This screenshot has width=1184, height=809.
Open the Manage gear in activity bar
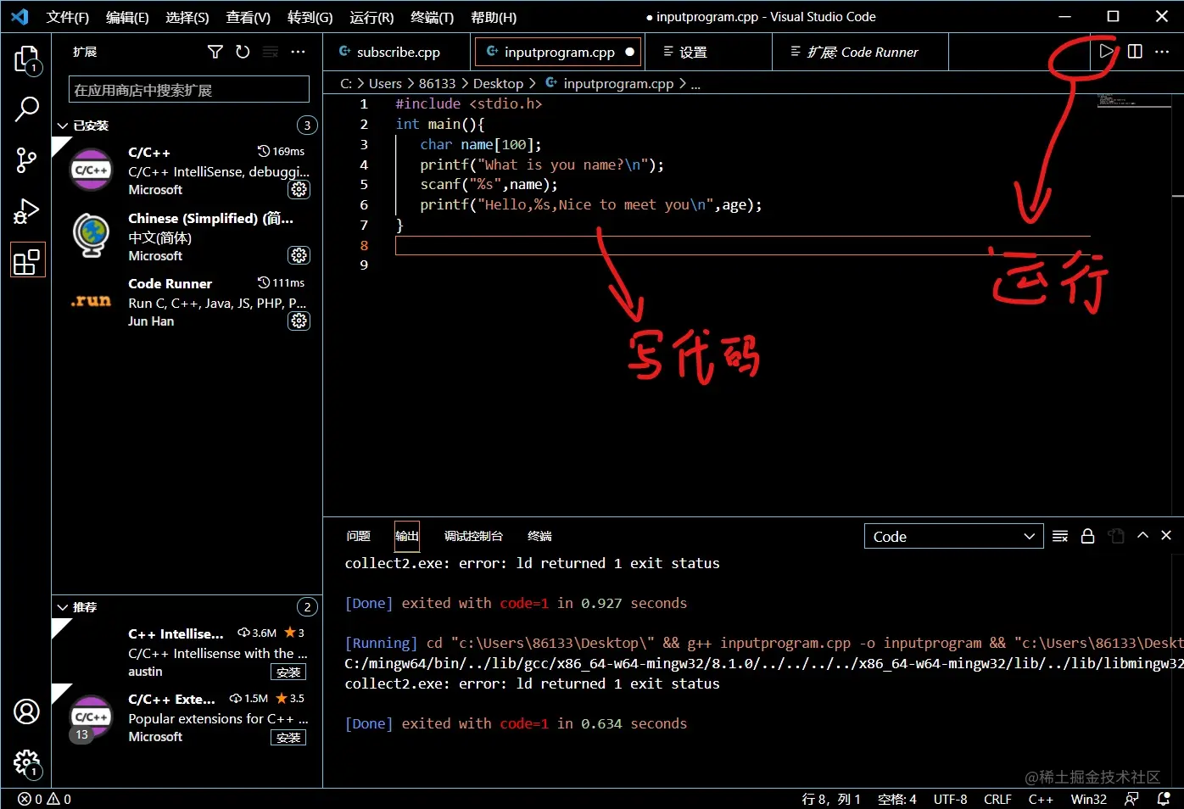click(x=26, y=762)
